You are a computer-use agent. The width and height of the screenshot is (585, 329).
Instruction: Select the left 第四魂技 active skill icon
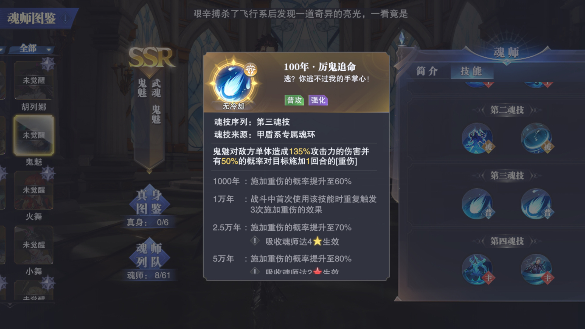477,269
